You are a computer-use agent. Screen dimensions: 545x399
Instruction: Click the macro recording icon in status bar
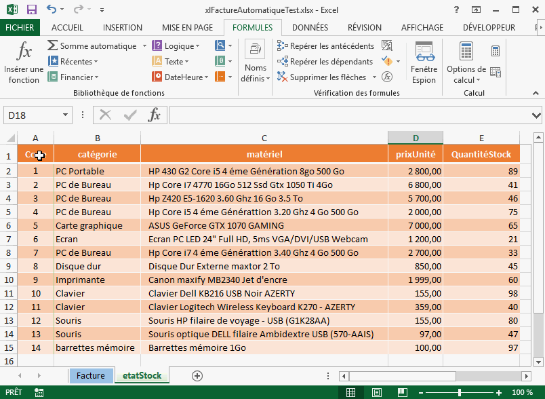(39, 393)
